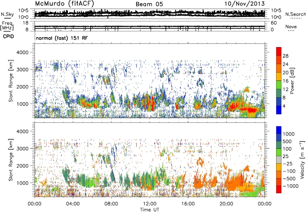Click '4000' on power panel range axis
Screen dimensions: 306x212
point(23,52)
